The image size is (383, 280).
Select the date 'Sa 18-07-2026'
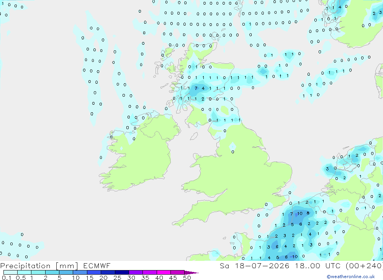[x=254, y=266]
